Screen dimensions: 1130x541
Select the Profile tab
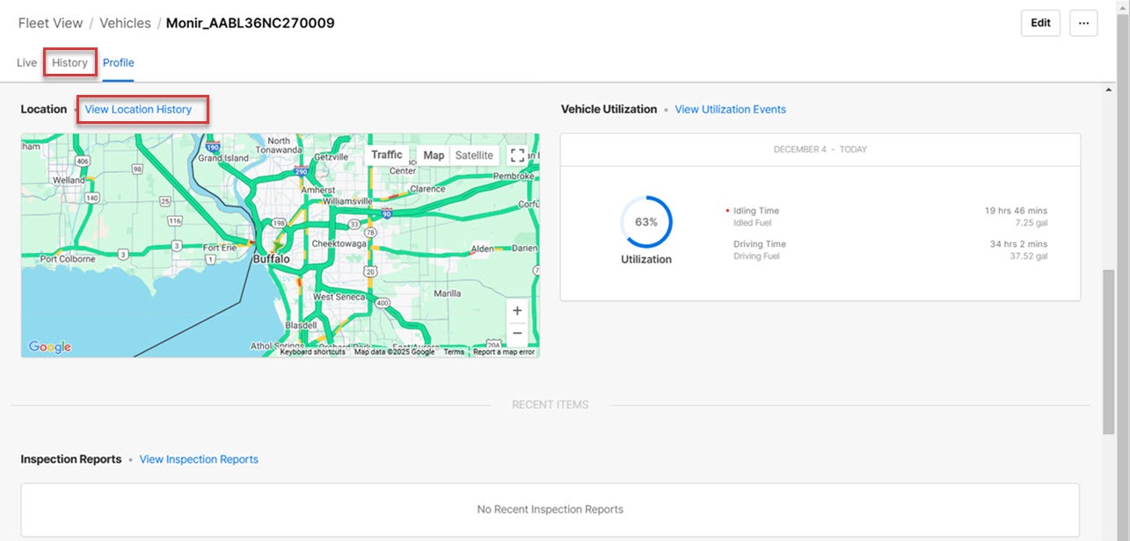coord(118,62)
